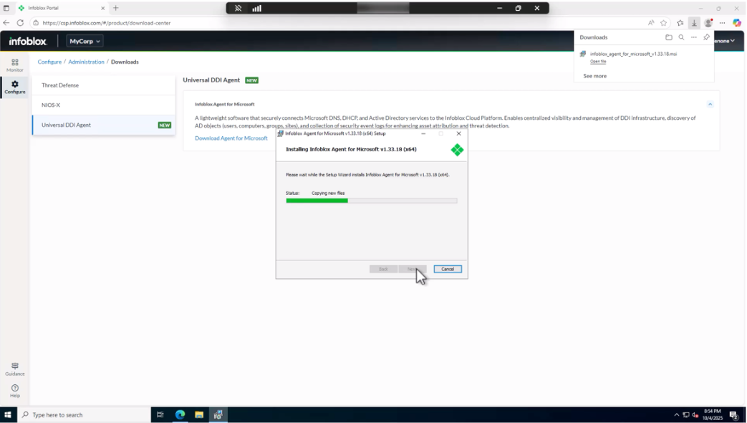The height and width of the screenshot is (423, 747).
Task: Click the Download Agent for Microsoft link
Action: 230,138
